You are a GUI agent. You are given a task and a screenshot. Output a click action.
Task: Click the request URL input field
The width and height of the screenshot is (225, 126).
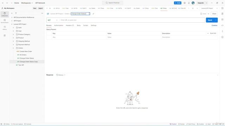coord(132,20)
